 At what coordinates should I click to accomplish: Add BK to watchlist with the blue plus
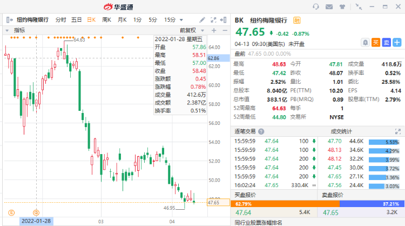click(397, 42)
